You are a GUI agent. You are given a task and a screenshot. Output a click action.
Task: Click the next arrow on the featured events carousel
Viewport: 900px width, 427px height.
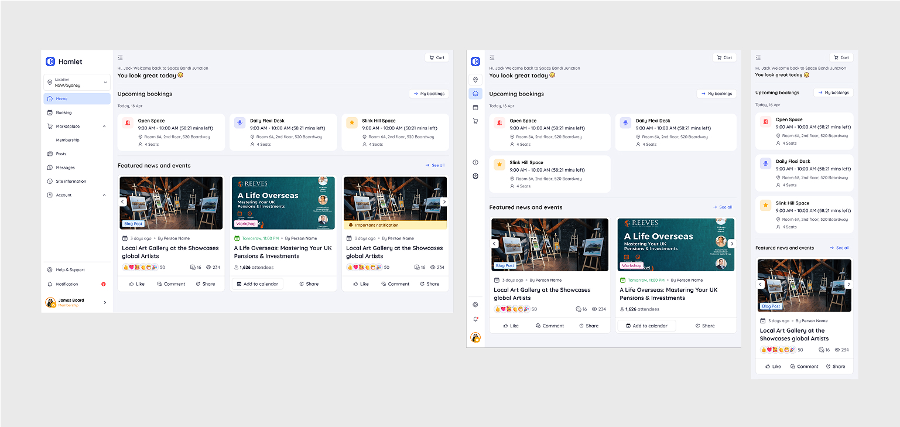pos(444,202)
